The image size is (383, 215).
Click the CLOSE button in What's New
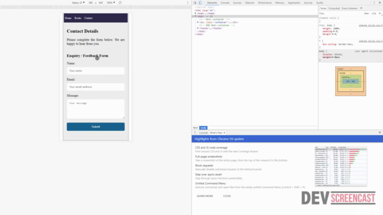click(227, 196)
